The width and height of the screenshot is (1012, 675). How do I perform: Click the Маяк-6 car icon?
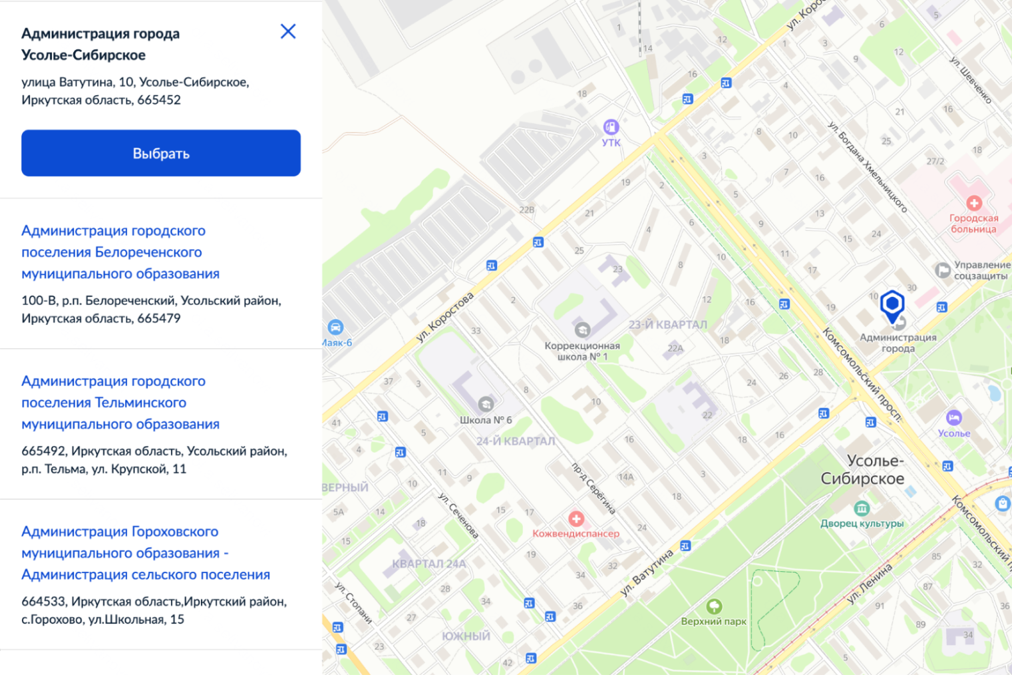tap(335, 328)
